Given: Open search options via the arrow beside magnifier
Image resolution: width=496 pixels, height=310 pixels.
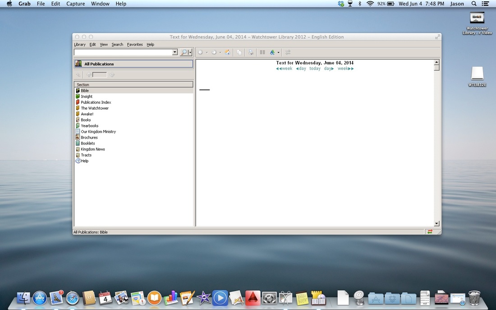Looking at the screenshot, I should tap(189, 52).
